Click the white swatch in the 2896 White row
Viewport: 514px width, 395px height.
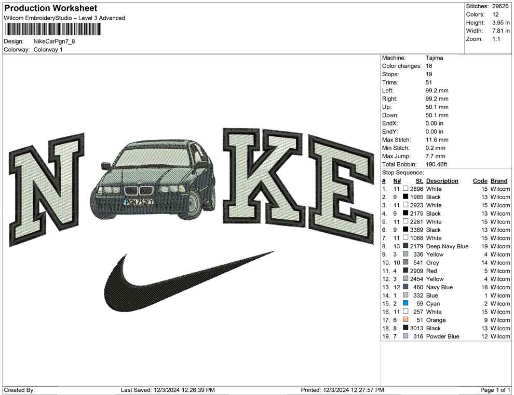(x=405, y=189)
